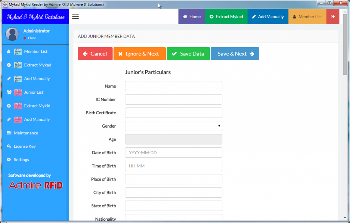Click the hamburger menu icon to toggle sidebar
Image resolution: width=350 pixels, height=223 pixels.
[76, 17]
